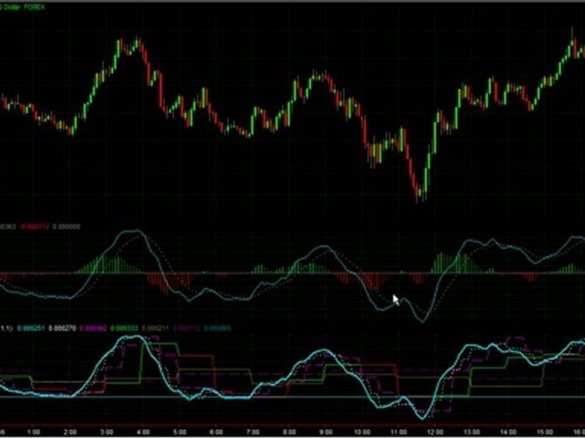Image resolution: width=585 pixels, height=438 pixels.
Task: Click the 7:00 label on time axis
Action: 253,432
